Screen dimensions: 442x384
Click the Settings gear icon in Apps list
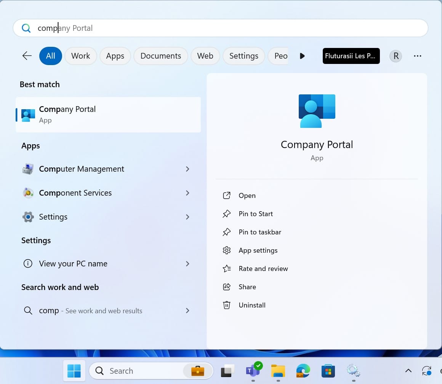click(28, 217)
